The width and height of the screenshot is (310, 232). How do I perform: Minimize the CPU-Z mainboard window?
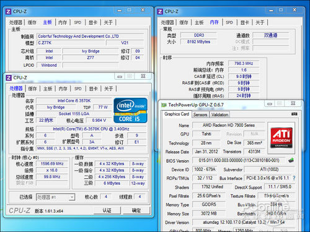(120, 10)
